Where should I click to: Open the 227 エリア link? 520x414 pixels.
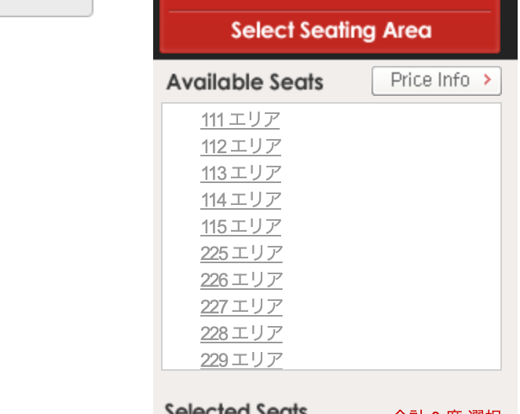tap(241, 307)
